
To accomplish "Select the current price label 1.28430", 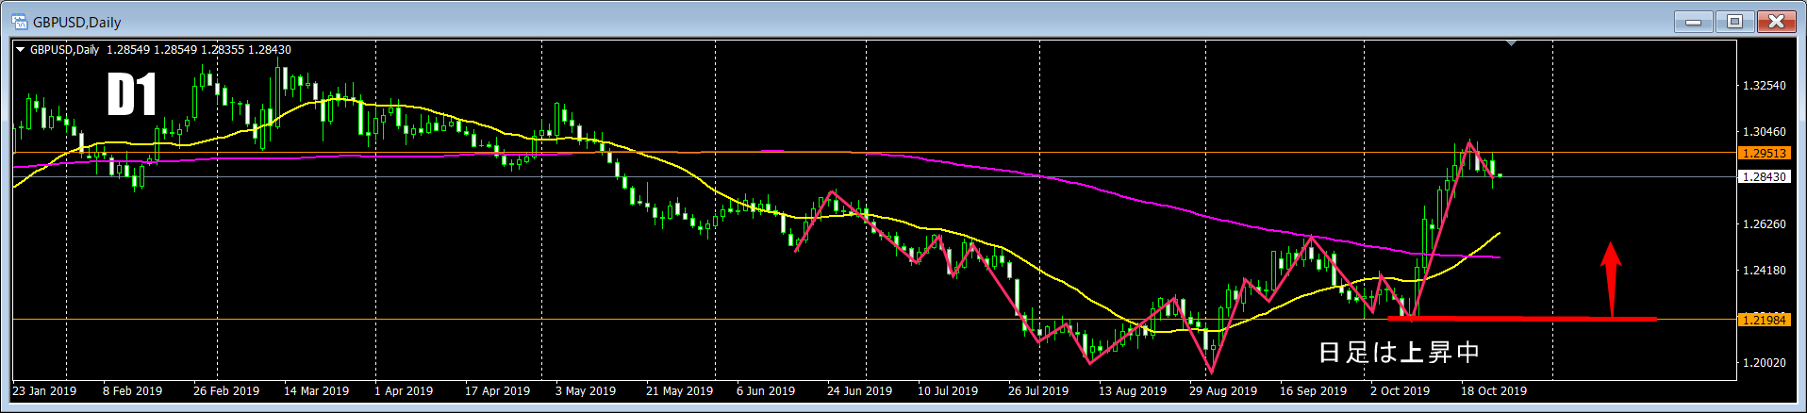I will coord(1764,176).
